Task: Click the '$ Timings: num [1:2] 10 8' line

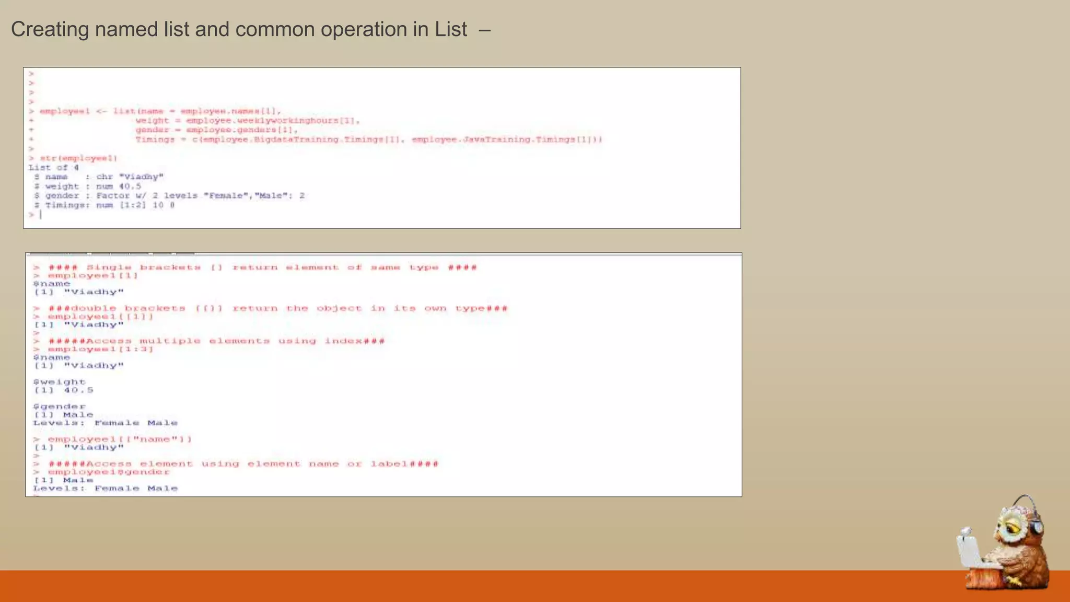Action: pyautogui.click(x=104, y=205)
